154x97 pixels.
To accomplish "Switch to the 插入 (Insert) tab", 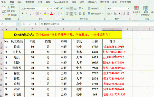I will pos(20,2).
